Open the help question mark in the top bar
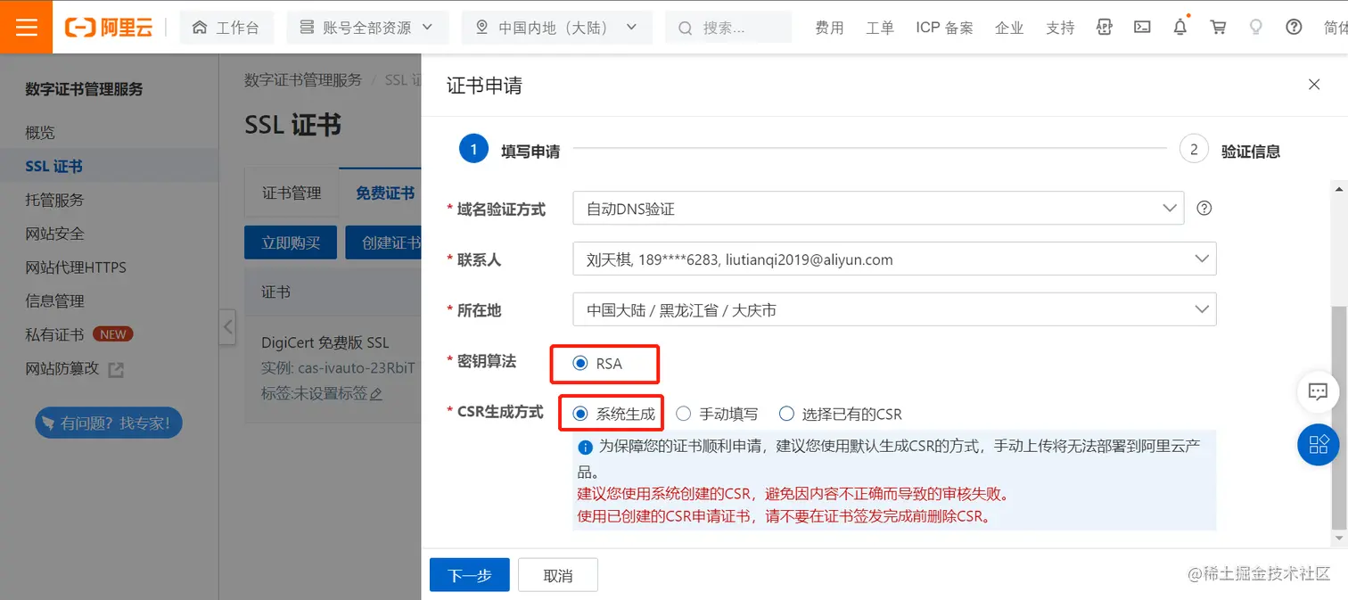The width and height of the screenshot is (1348, 600). coord(1294,28)
